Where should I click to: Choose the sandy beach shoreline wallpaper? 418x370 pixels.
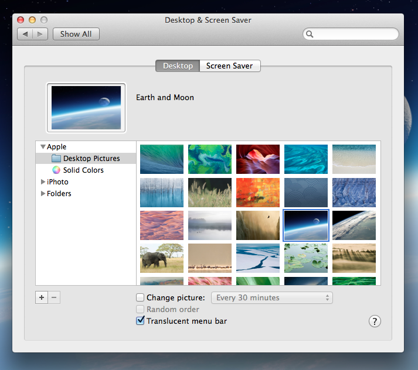(x=354, y=159)
